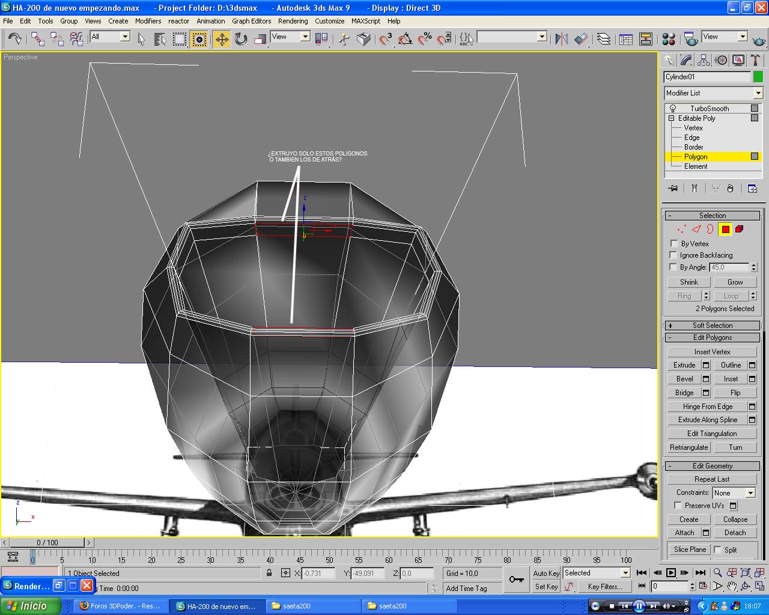Enable the By Angle checkbox
The image size is (769, 615).
coord(673,267)
